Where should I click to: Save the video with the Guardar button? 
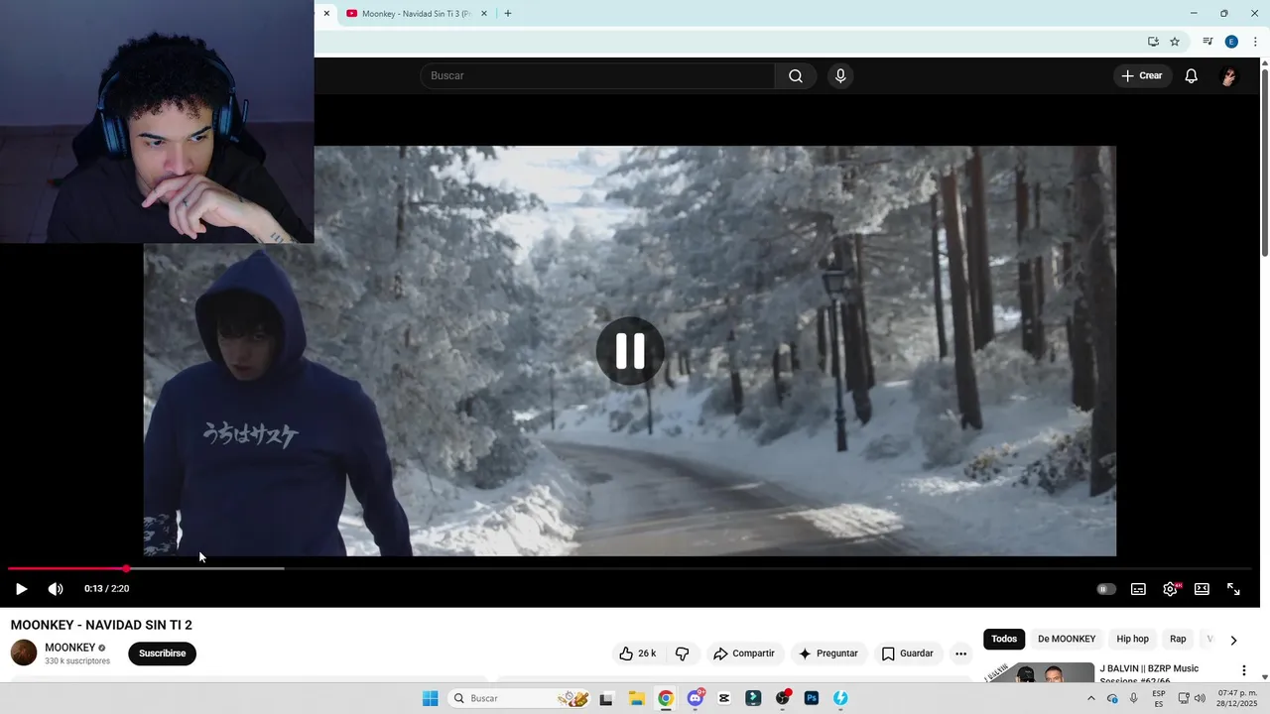tap(908, 654)
